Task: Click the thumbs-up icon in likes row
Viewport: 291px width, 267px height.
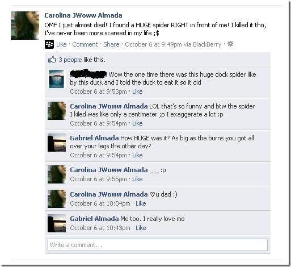Action: coord(52,60)
